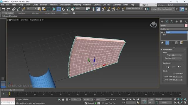Toggle the Percent Snap icon
This screenshot has height=105, width=188.
click(113, 9)
